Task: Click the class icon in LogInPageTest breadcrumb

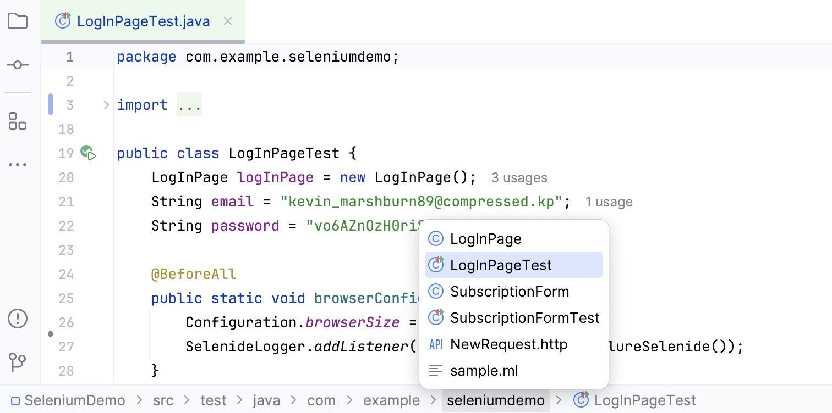Action: coord(581,400)
